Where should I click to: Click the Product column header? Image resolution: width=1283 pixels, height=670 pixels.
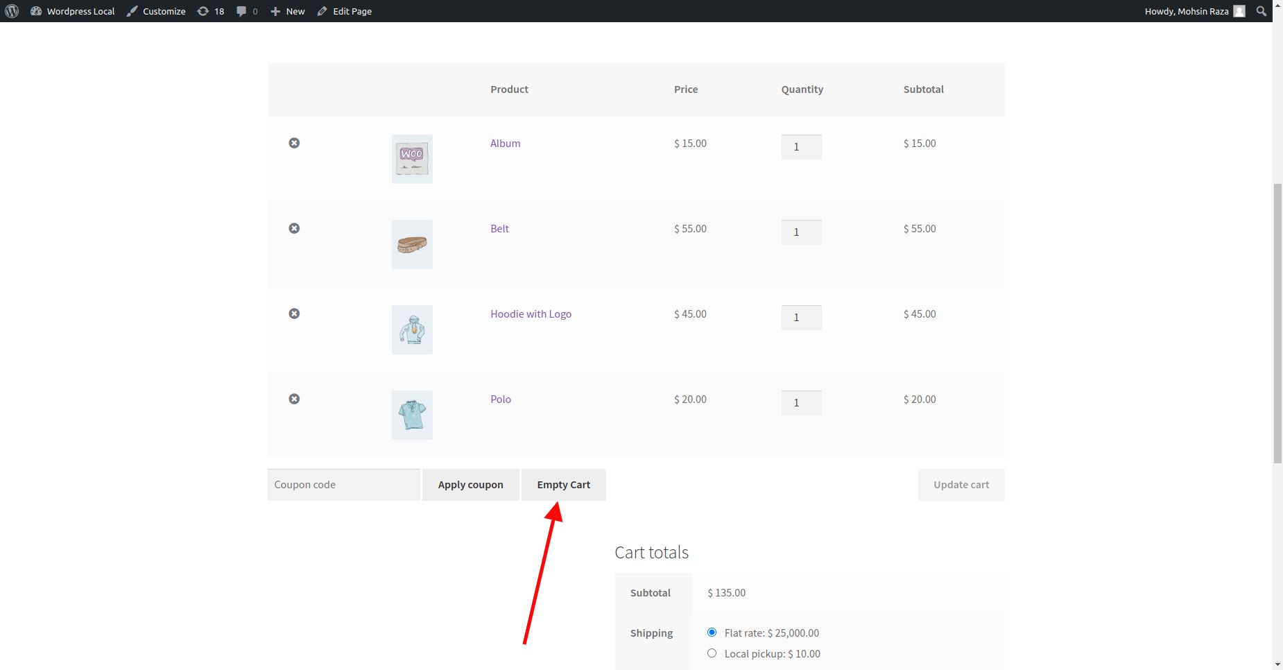pos(509,89)
